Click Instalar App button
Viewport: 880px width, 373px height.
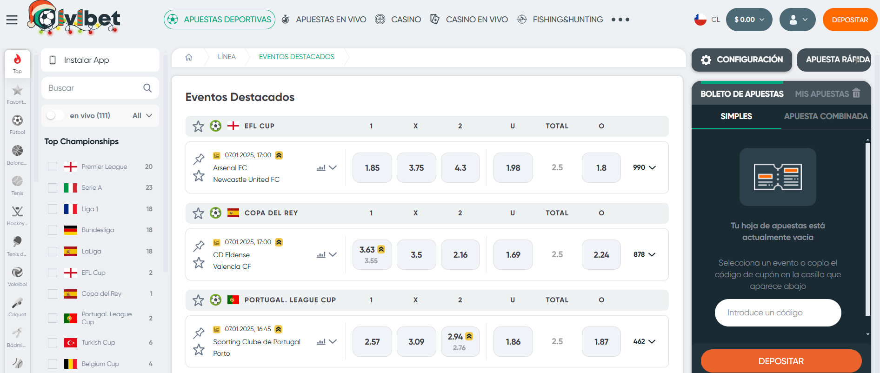point(100,60)
